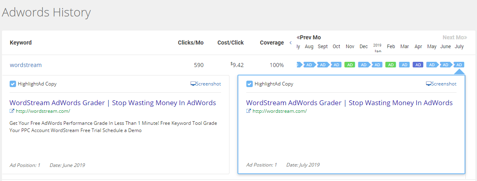Click the Sept month label
Screen dimensions: 477x181
coord(323,47)
